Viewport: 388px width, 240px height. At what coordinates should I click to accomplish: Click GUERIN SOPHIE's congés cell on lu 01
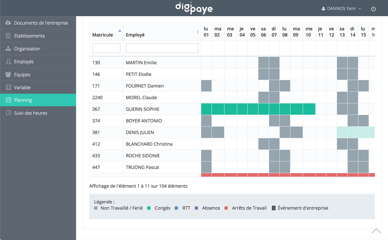pyautogui.click(x=206, y=109)
